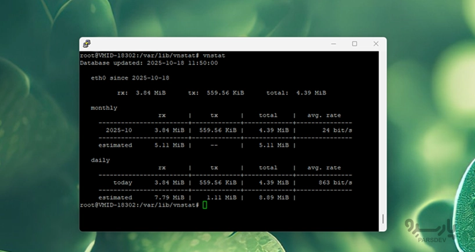This screenshot has height=252, width=475.
Task: Click the Database updated timestamp line
Action: click(x=149, y=63)
